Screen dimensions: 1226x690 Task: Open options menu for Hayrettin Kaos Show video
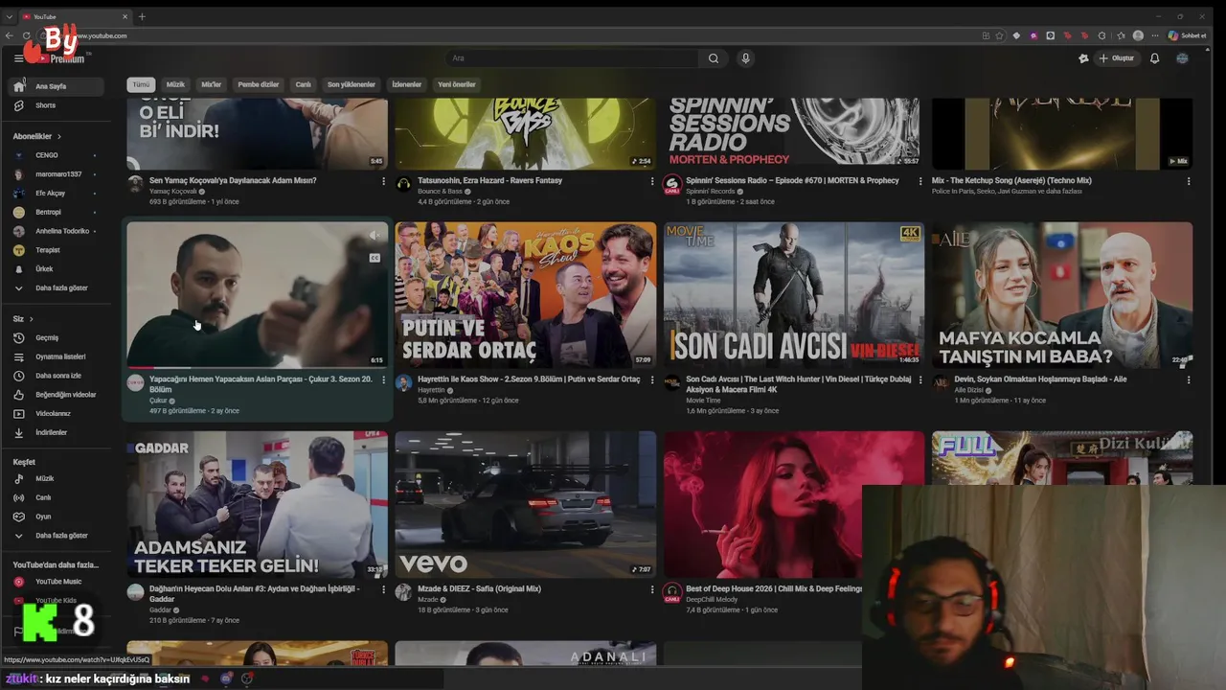point(652,379)
